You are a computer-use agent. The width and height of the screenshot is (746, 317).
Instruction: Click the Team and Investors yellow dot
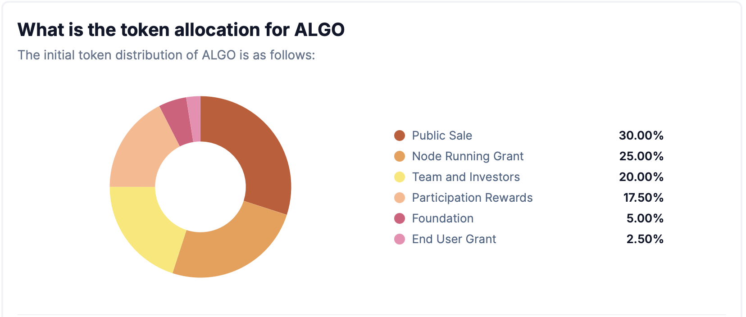400,177
